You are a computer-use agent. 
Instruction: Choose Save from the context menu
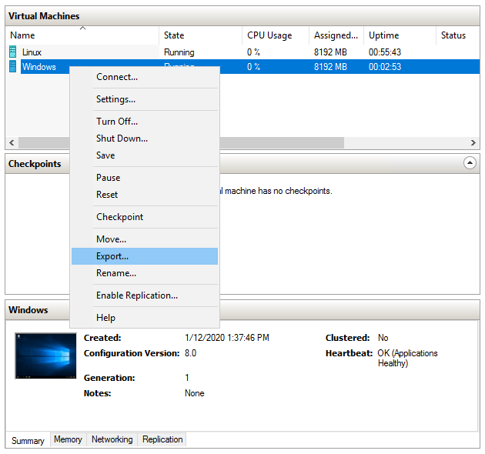pos(145,155)
